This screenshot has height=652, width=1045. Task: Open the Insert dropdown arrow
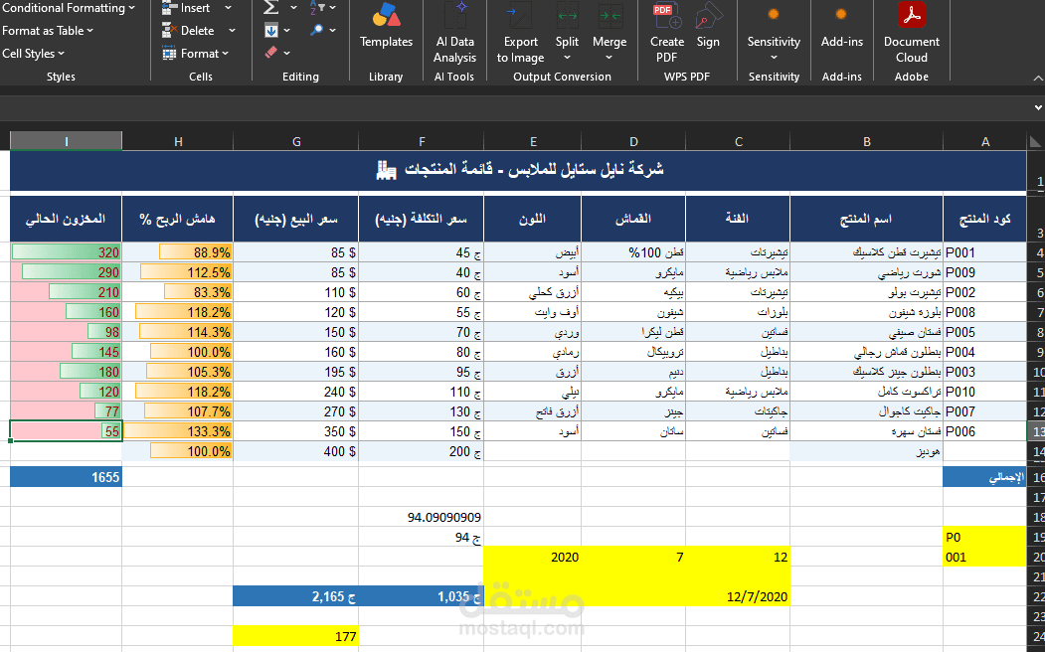click(x=228, y=8)
